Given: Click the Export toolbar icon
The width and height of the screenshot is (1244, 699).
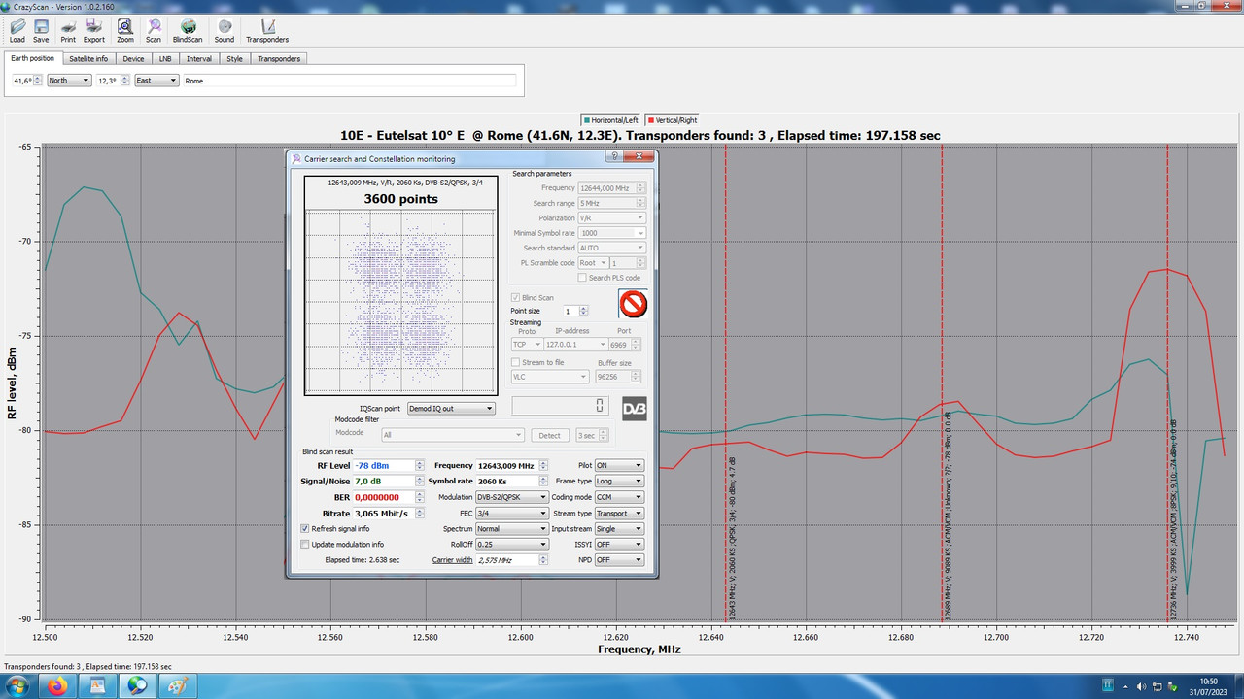Looking at the screenshot, I should [94, 30].
